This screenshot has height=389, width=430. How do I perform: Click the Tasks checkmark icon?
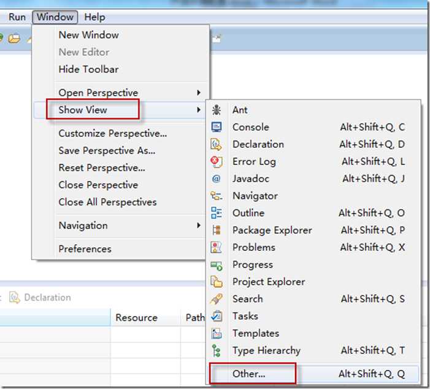coord(217,316)
